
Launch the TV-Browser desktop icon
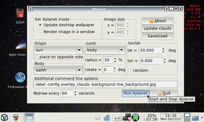(20, 78)
